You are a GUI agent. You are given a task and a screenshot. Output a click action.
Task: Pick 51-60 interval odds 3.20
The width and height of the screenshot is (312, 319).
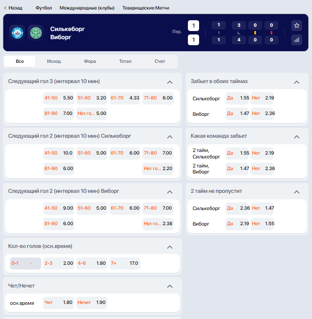[92, 98]
